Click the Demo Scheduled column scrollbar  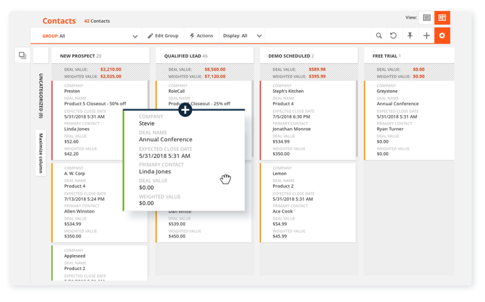tap(357, 118)
